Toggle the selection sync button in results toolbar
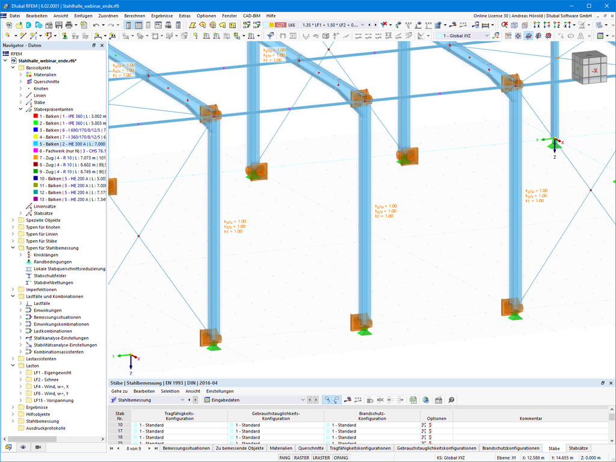Screen dimensions: 616x462 327,400
